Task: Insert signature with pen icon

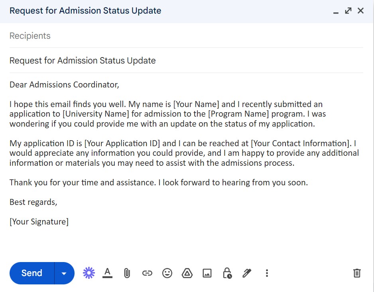Action: pyautogui.click(x=247, y=273)
